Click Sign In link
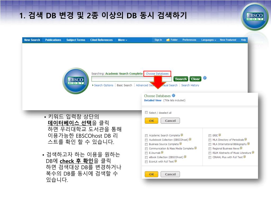 pos(158,40)
